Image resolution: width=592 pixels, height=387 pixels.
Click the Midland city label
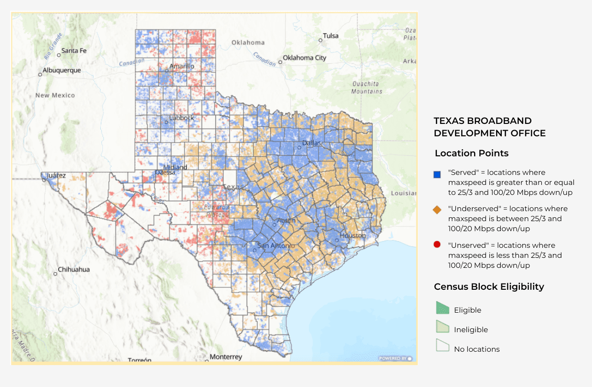coord(175,167)
